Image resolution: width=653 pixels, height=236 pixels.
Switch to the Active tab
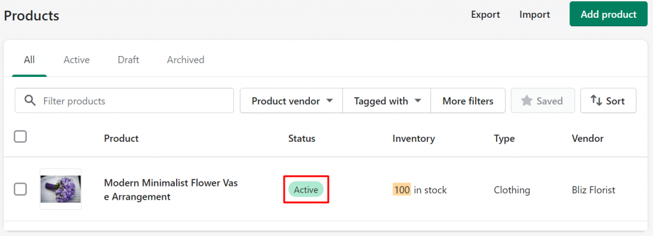click(x=77, y=60)
